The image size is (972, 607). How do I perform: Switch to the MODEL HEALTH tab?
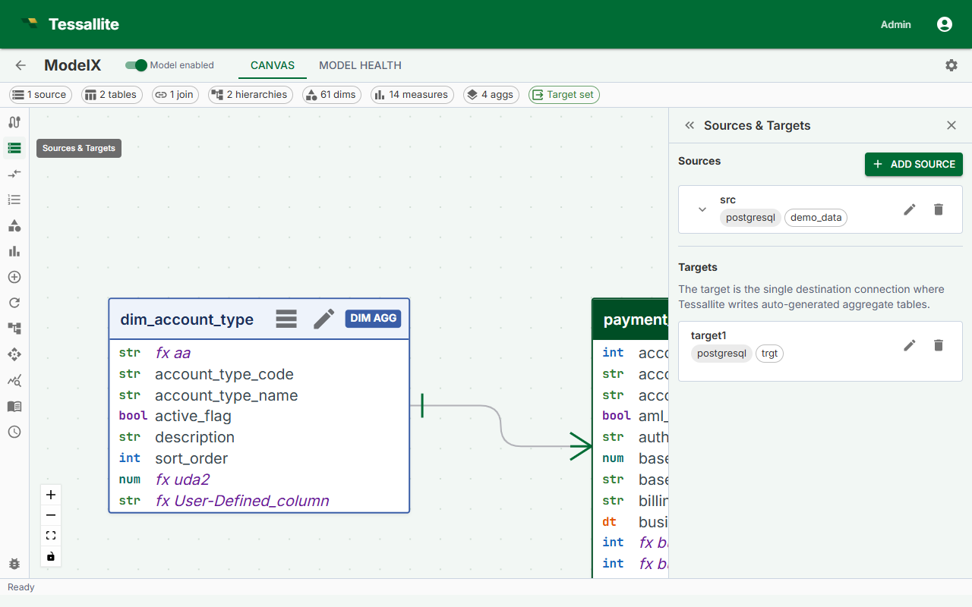(x=360, y=65)
